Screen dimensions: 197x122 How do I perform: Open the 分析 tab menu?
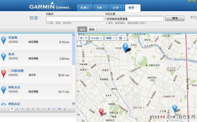pyautogui.click(x=101, y=8)
